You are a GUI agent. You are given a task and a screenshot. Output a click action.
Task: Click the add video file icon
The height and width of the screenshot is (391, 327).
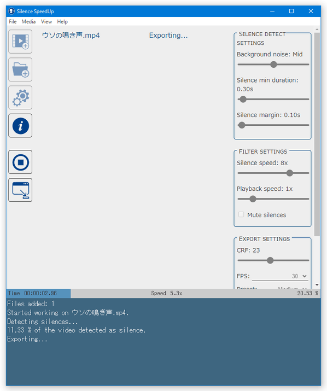click(x=20, y=42)
